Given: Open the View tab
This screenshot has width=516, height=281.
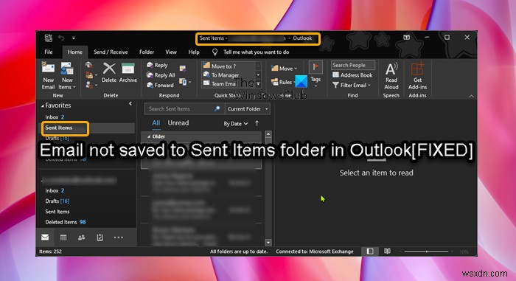Looking at the screenshot, I should coord(171,52).
